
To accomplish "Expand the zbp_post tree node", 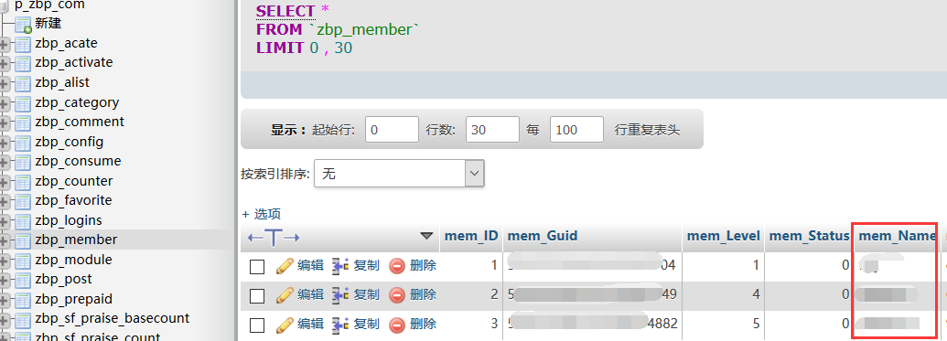I will [5, 281].
